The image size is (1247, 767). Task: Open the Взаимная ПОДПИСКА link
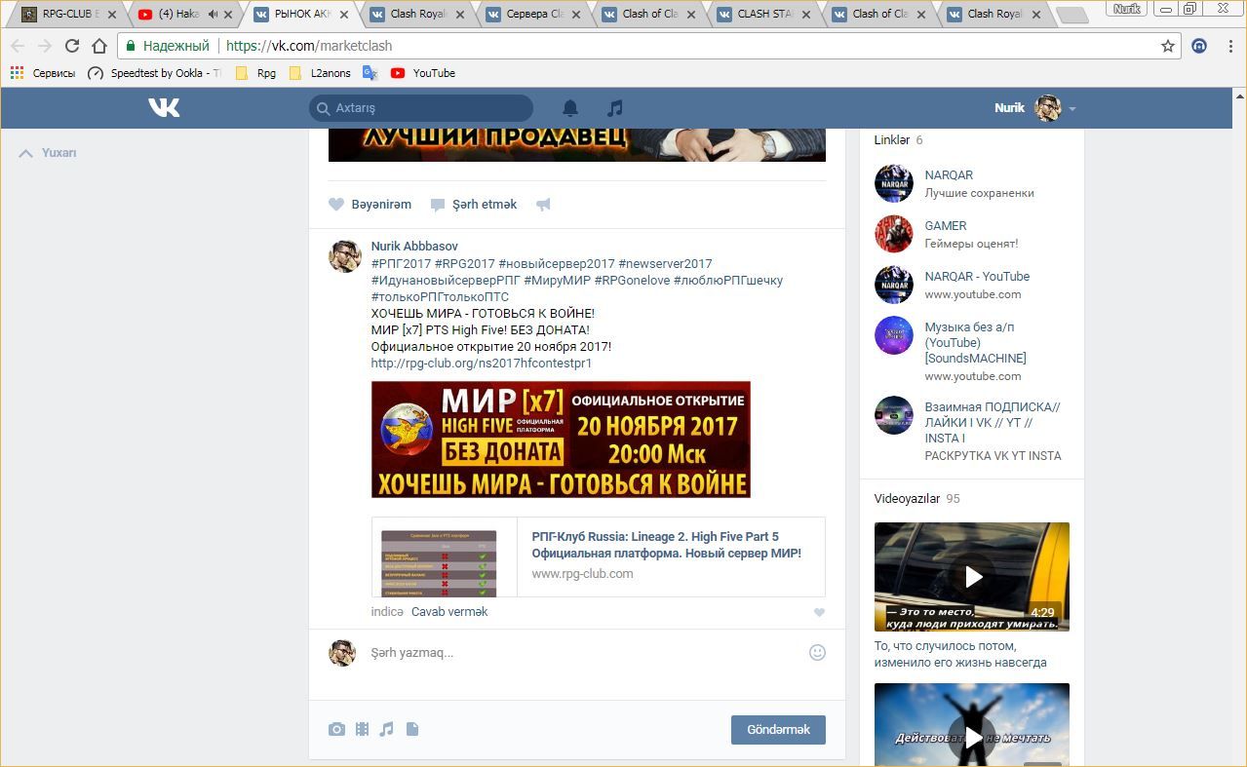(993, 423)
